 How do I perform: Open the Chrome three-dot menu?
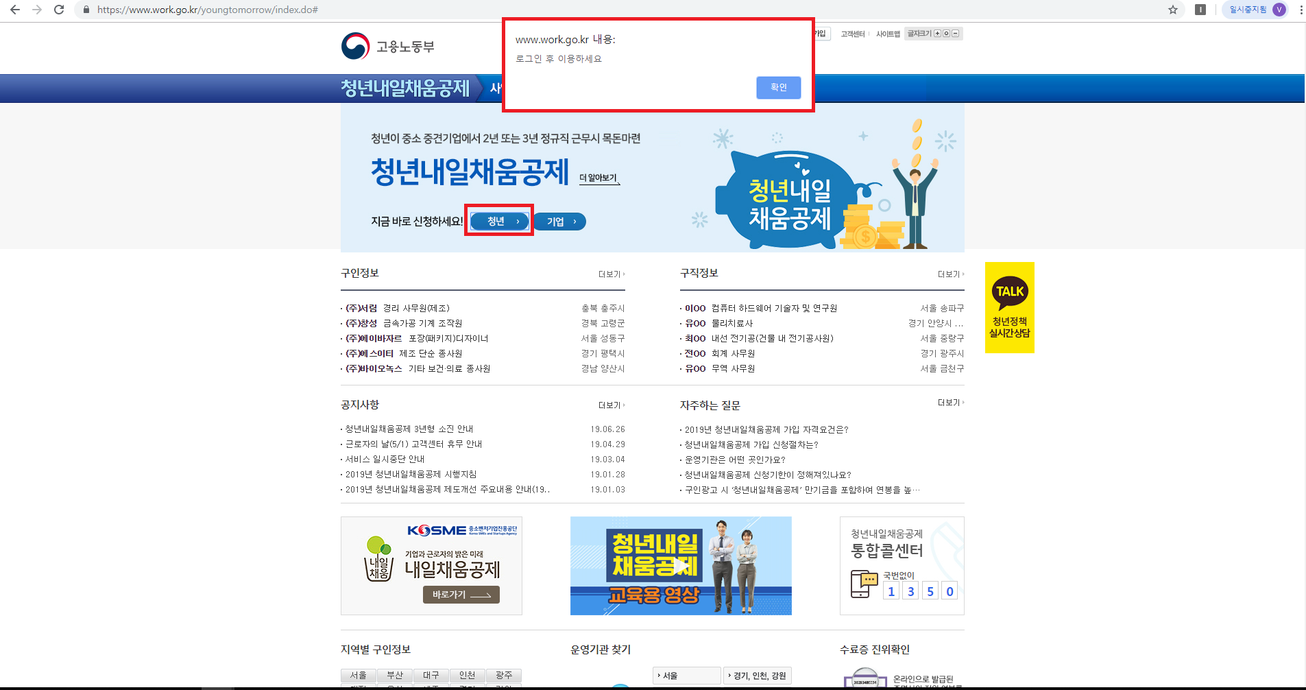click(1301, 10)
